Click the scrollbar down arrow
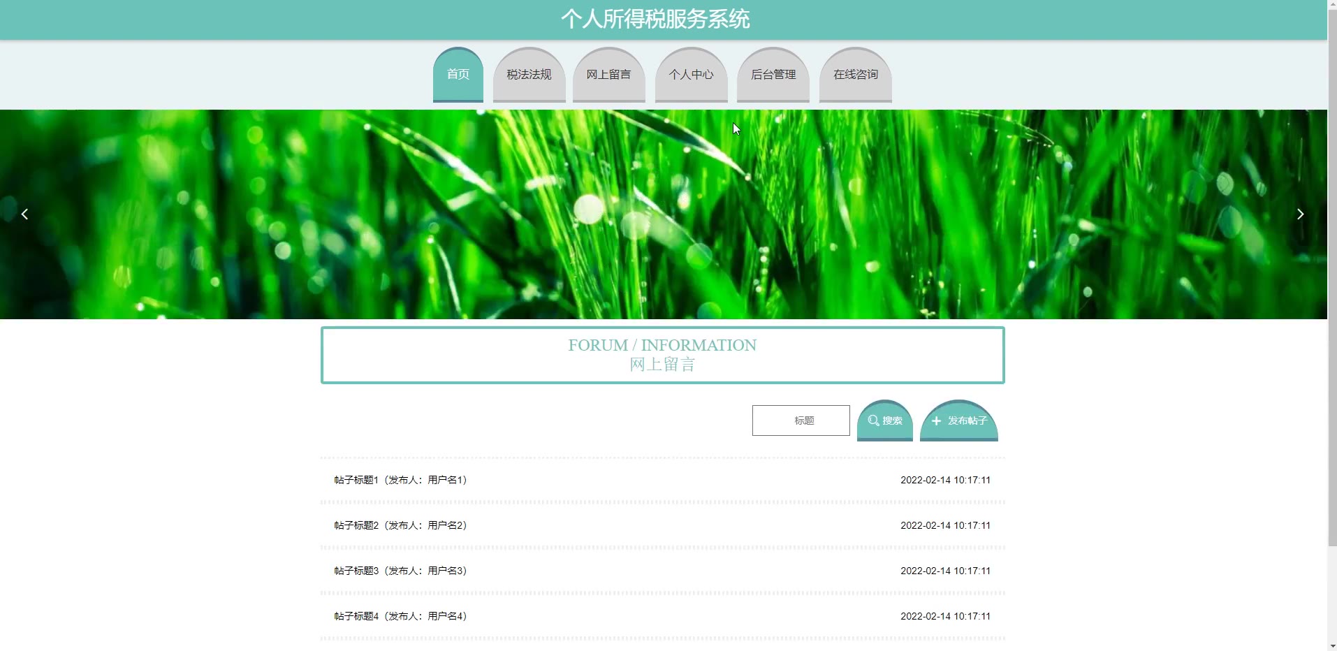Viewport: 1337px width, 651px height. (x=1332, y=645)
